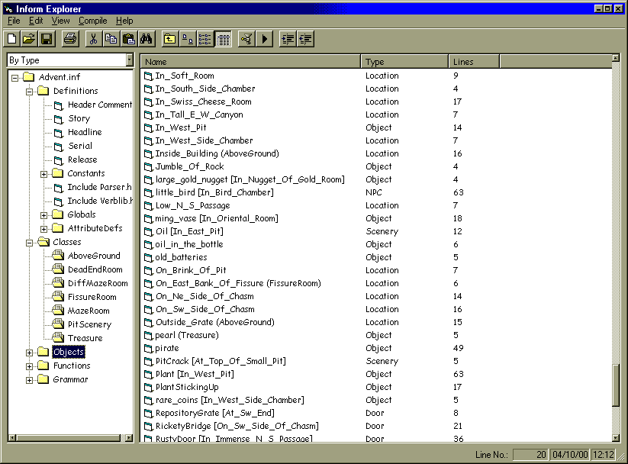628x464 pixels.
Task: Open Find with the binoculars icon
Action: (x=147, y=39)
